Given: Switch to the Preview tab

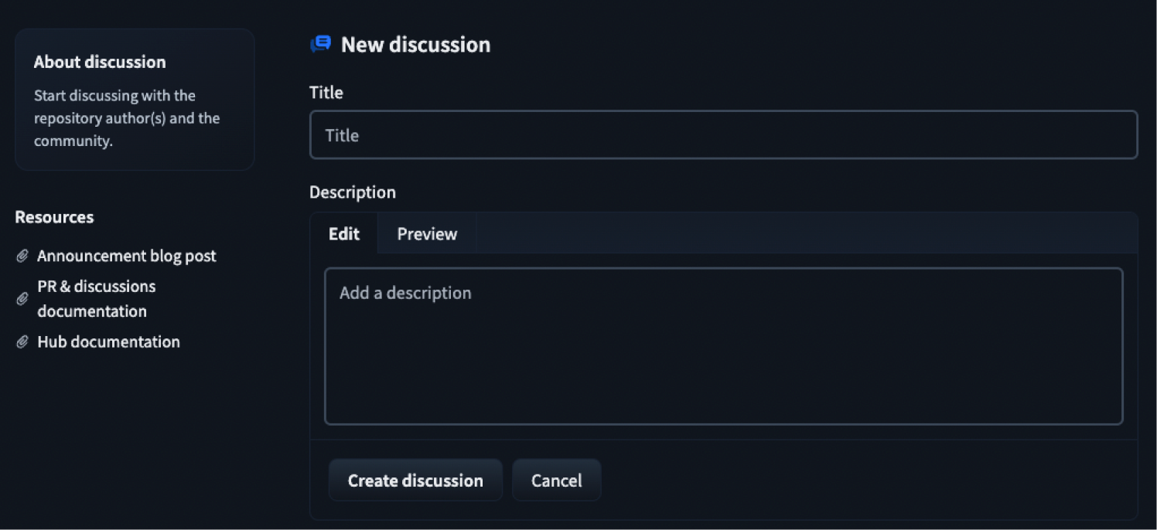Looking at the screenshot, I should (426, 233).
